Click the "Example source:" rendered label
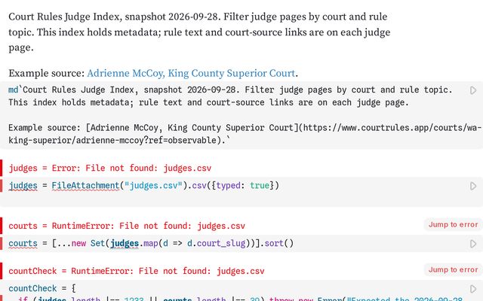This screenshot has width=483, height=301. [46, 73]
